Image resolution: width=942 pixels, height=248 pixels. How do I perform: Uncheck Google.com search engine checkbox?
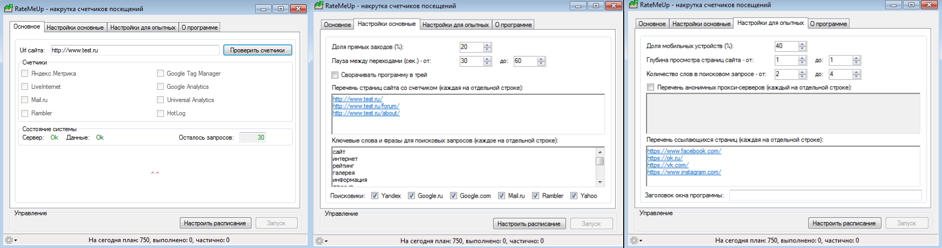(453, 196)
